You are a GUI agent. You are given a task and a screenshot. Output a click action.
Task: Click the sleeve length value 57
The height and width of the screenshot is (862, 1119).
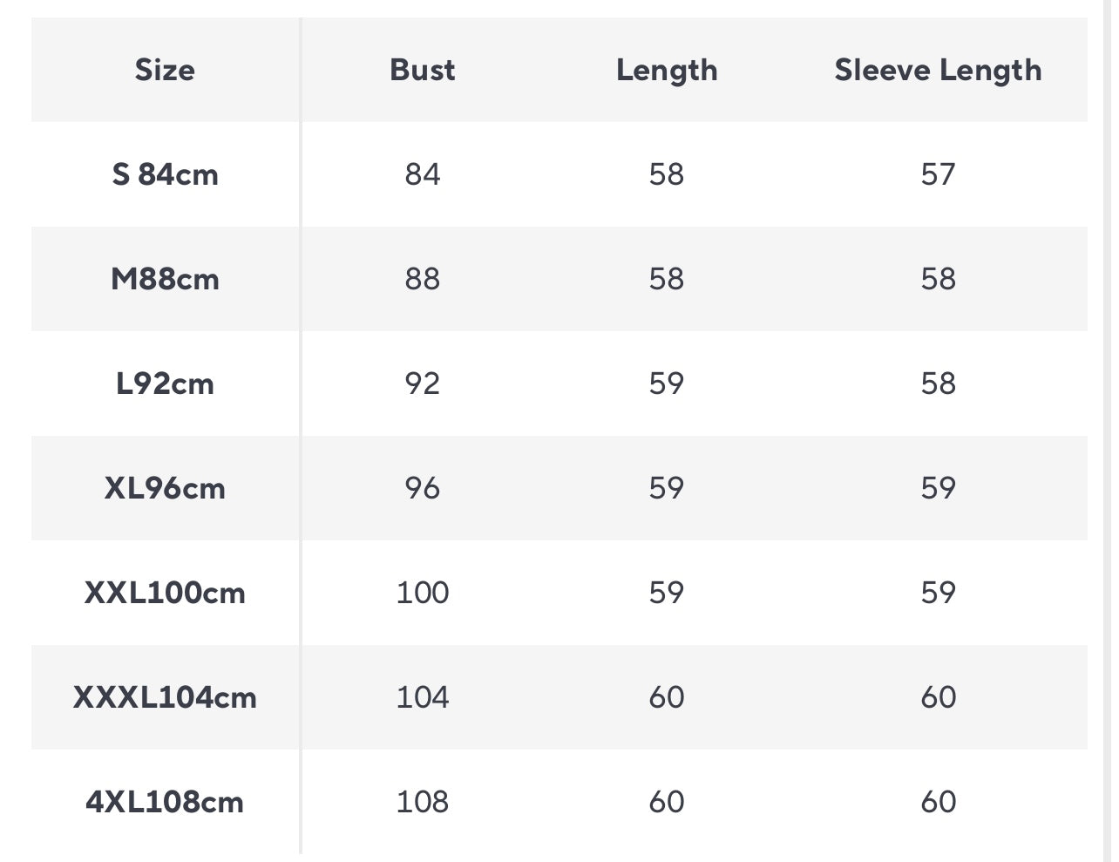[939, 174]
